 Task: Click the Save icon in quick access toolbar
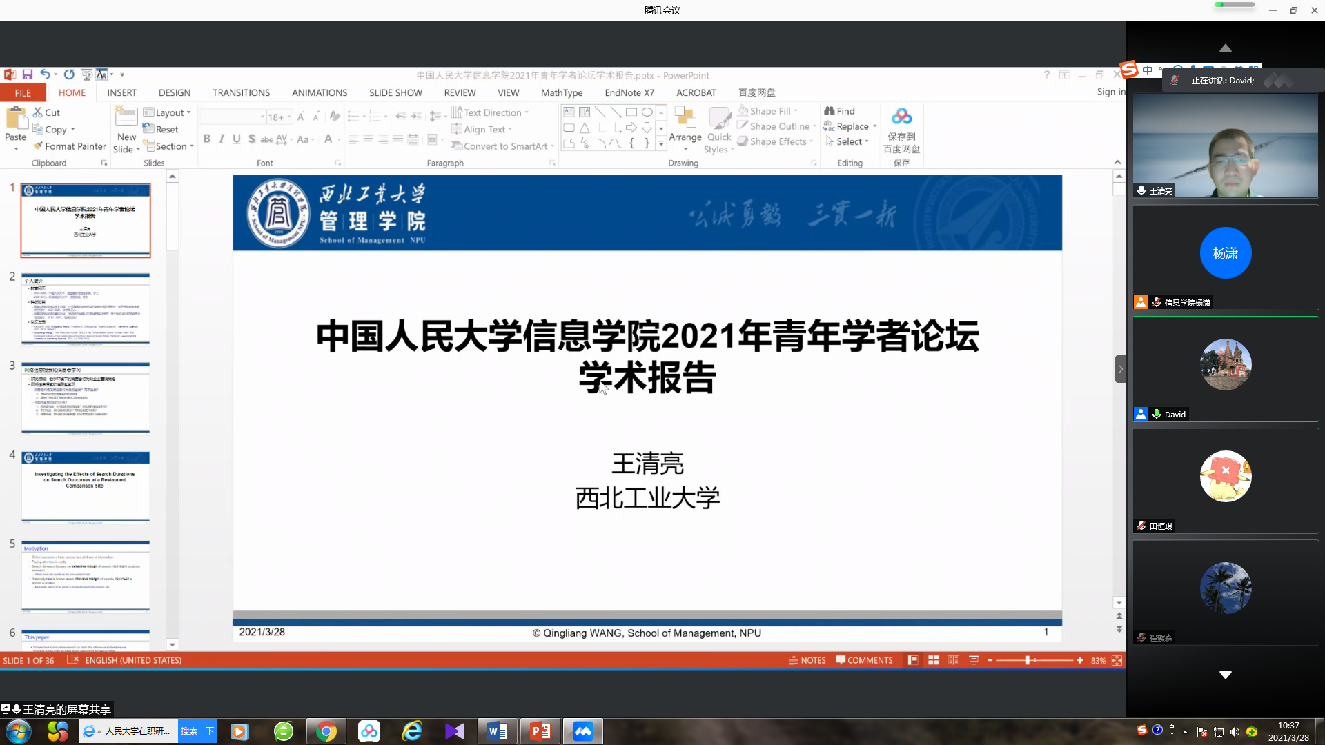[x=28, y=74]
